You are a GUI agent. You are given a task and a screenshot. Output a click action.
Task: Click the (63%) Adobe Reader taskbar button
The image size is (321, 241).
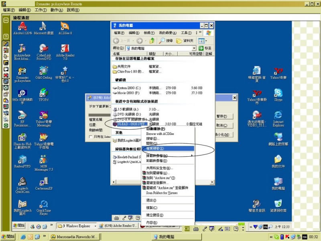[118, 226]
